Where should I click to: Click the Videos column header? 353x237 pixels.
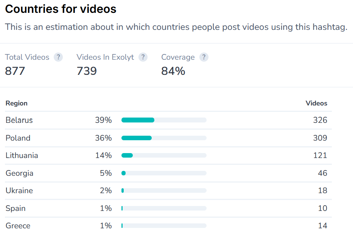tap(316, 103)
